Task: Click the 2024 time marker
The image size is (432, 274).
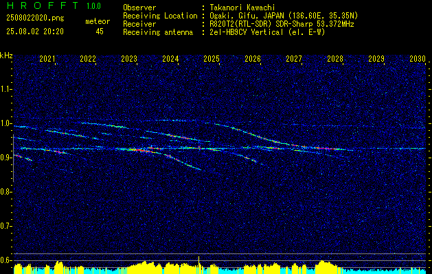Action: click(x=170, y=59)
